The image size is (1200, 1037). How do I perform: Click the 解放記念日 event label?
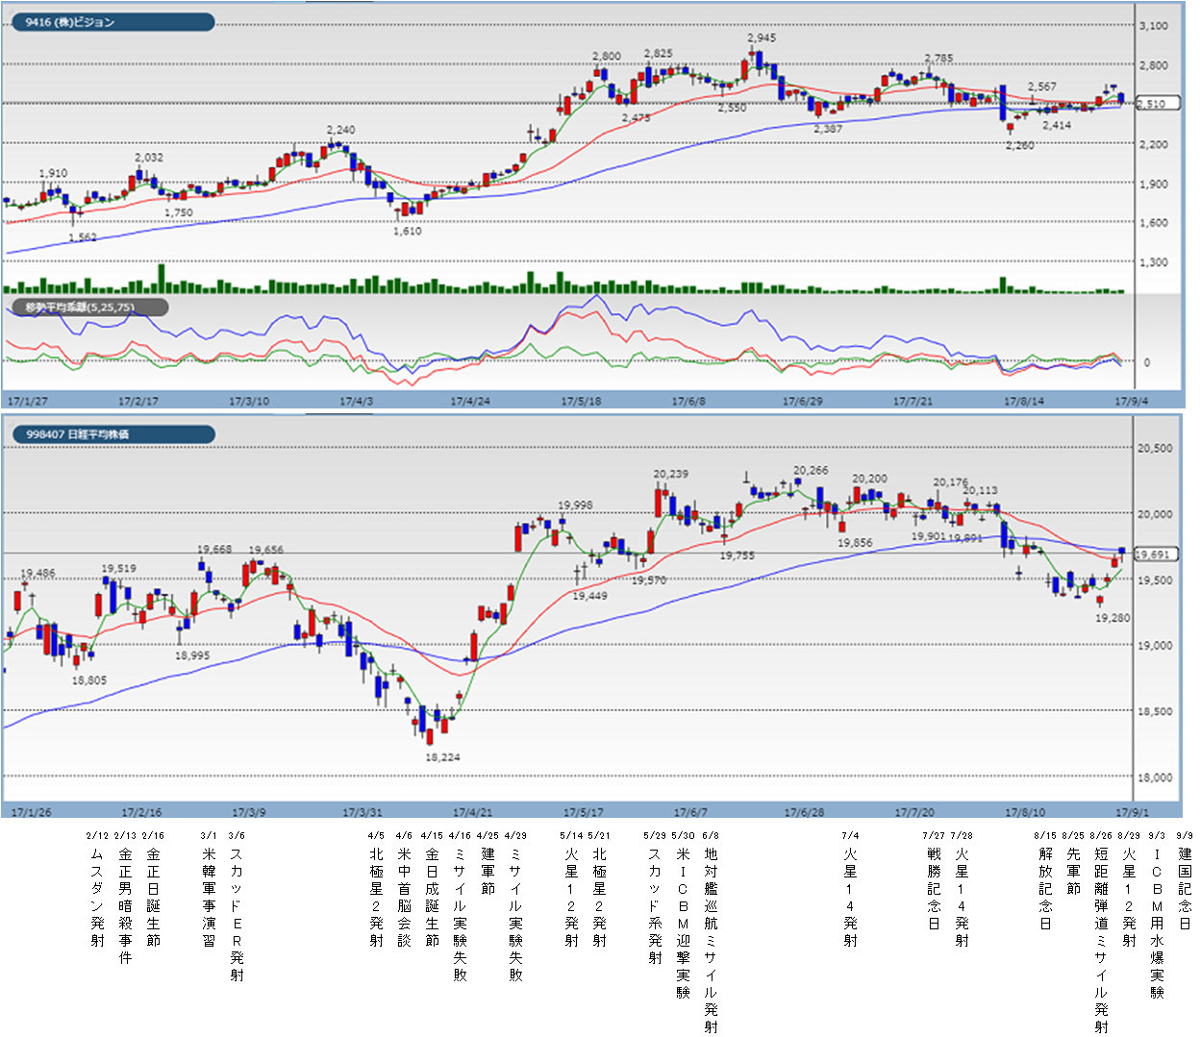[x=1045, y=889]
